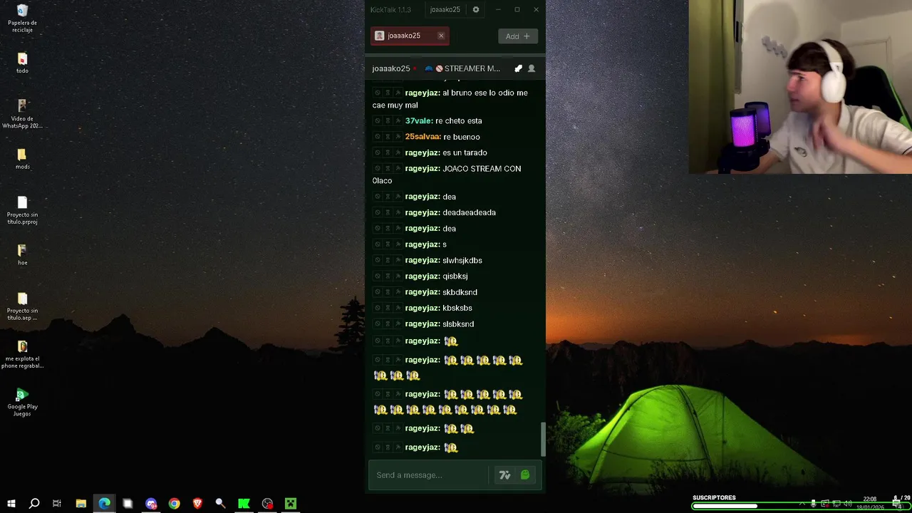Switch to OBS Studio on the taskbar
Image resolution: width=912 pixels, height=513 pixels.
tap(267, 504)
